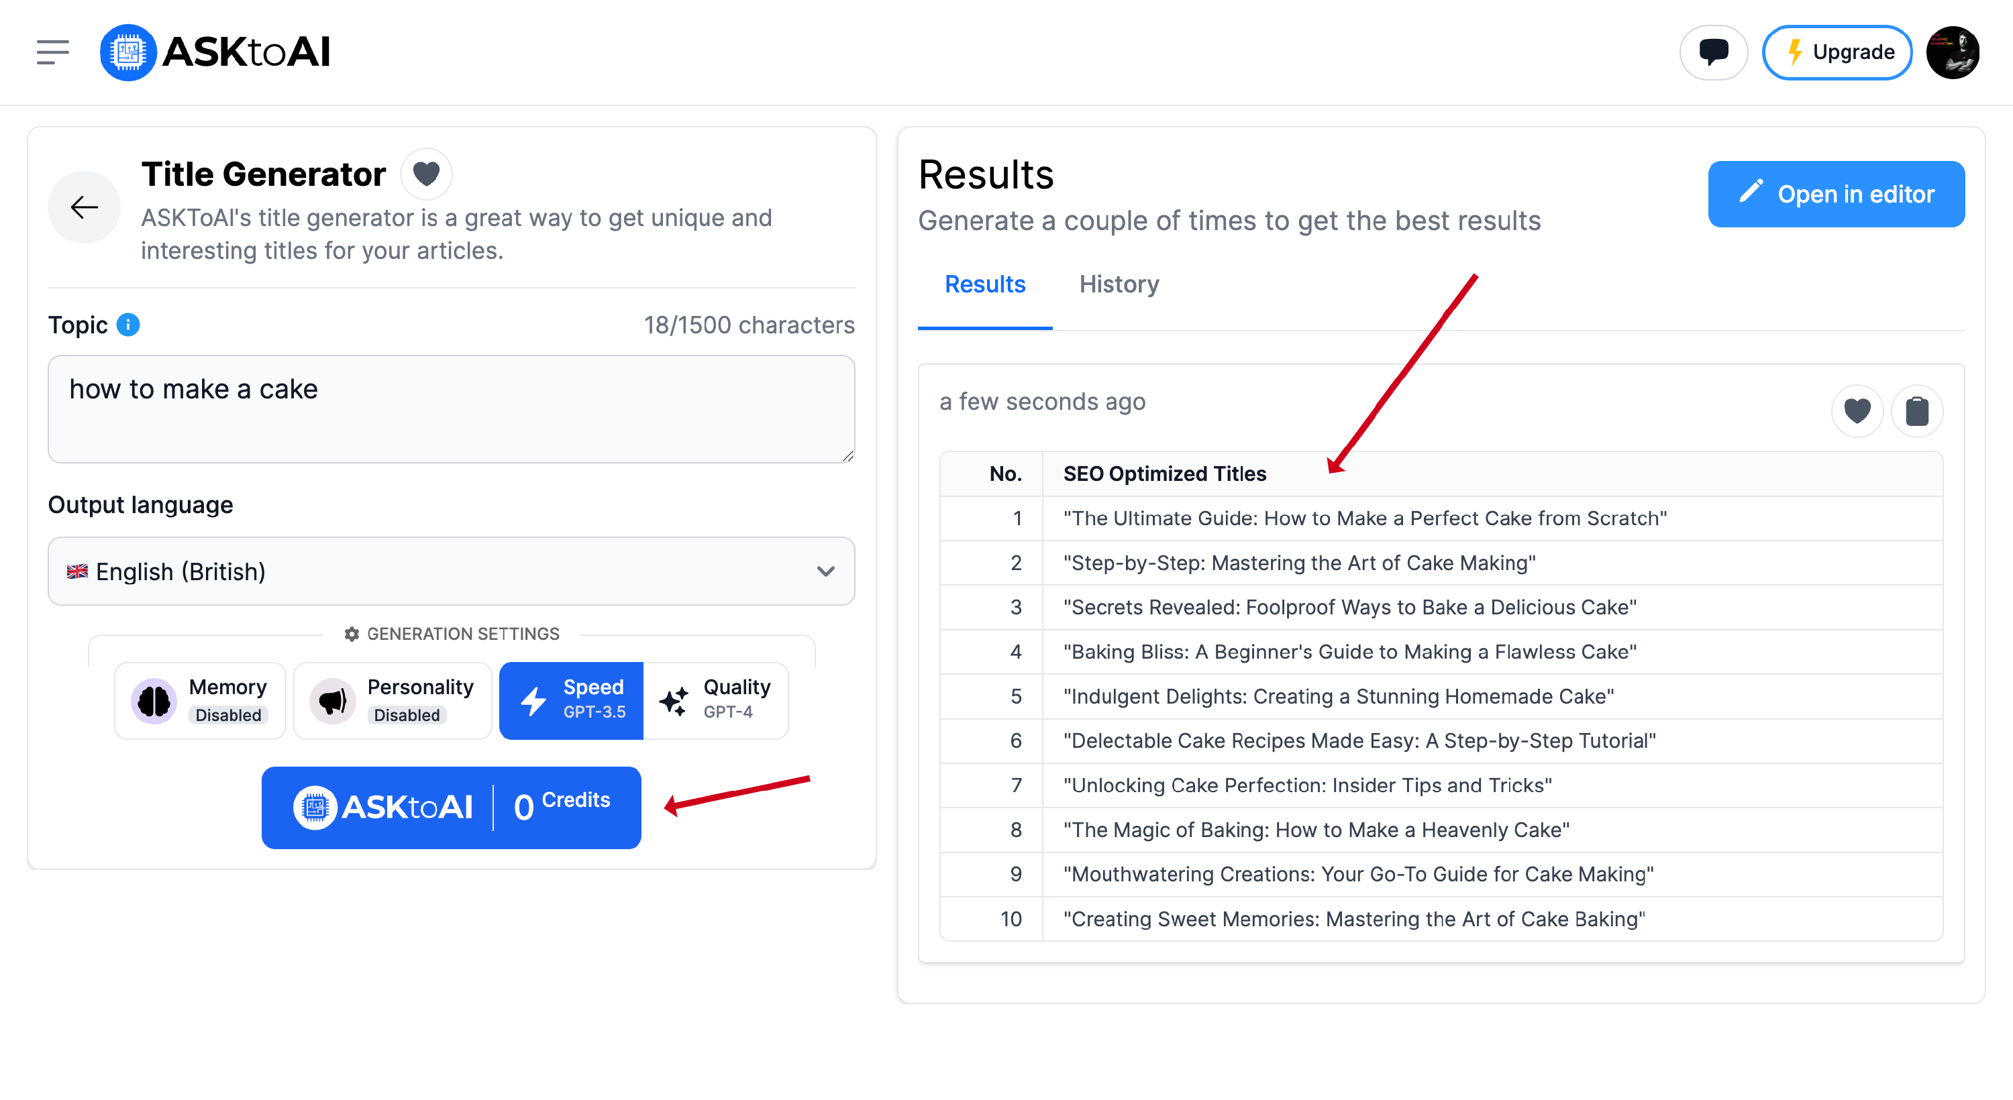Viewport: 2013px width, 1100px height.
Task: Open the Output language dropdown
Action: click(450, 571)
